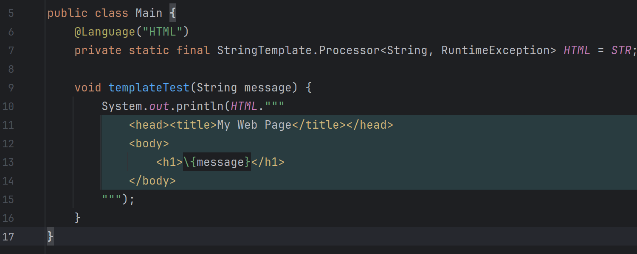637x254 pixels.
Task: Click the HTML processor before the text block
Action: click(244, 106)
